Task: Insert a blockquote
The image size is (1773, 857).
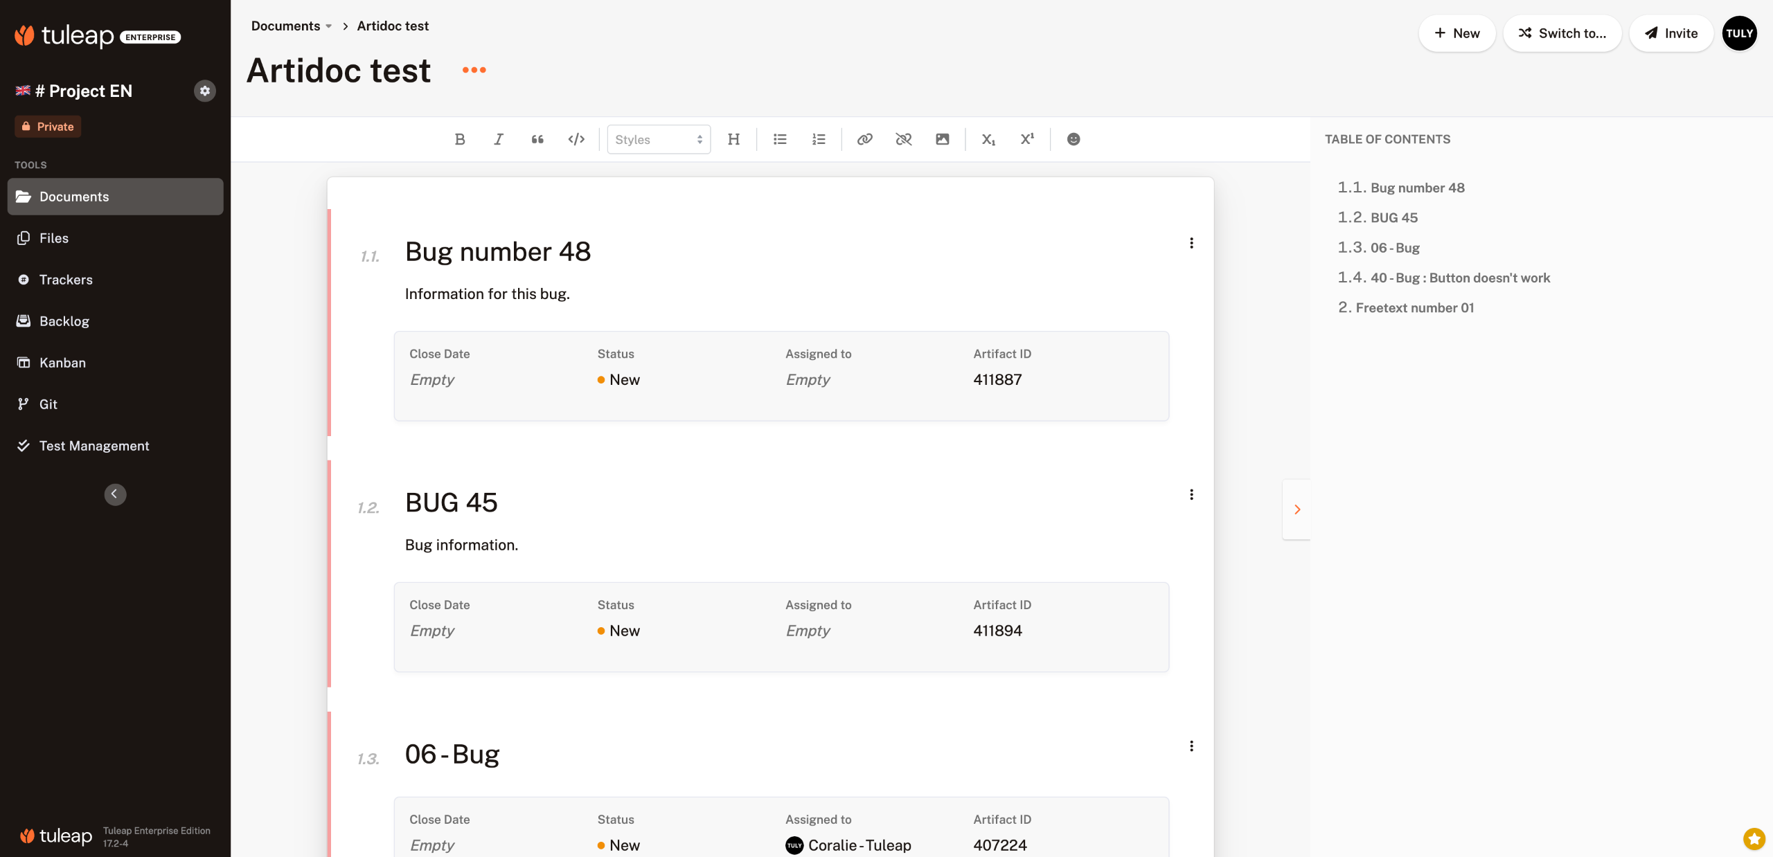Action: pos(537,139)
